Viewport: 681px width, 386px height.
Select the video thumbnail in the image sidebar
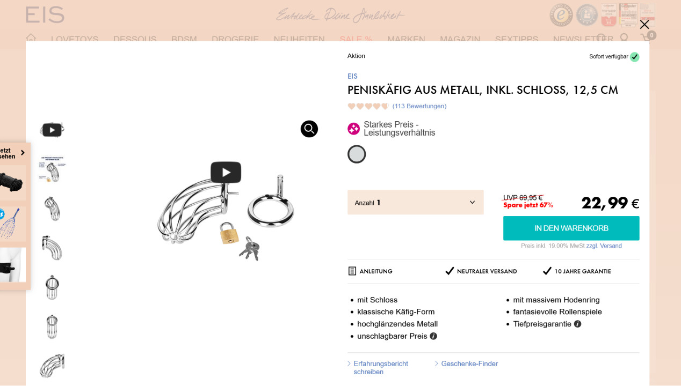click(52, 129)
